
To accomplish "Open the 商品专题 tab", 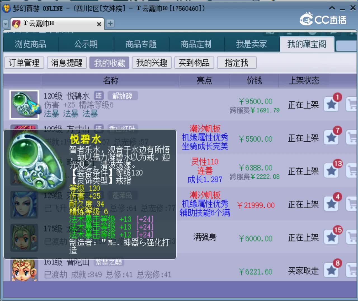I will 141,44.
